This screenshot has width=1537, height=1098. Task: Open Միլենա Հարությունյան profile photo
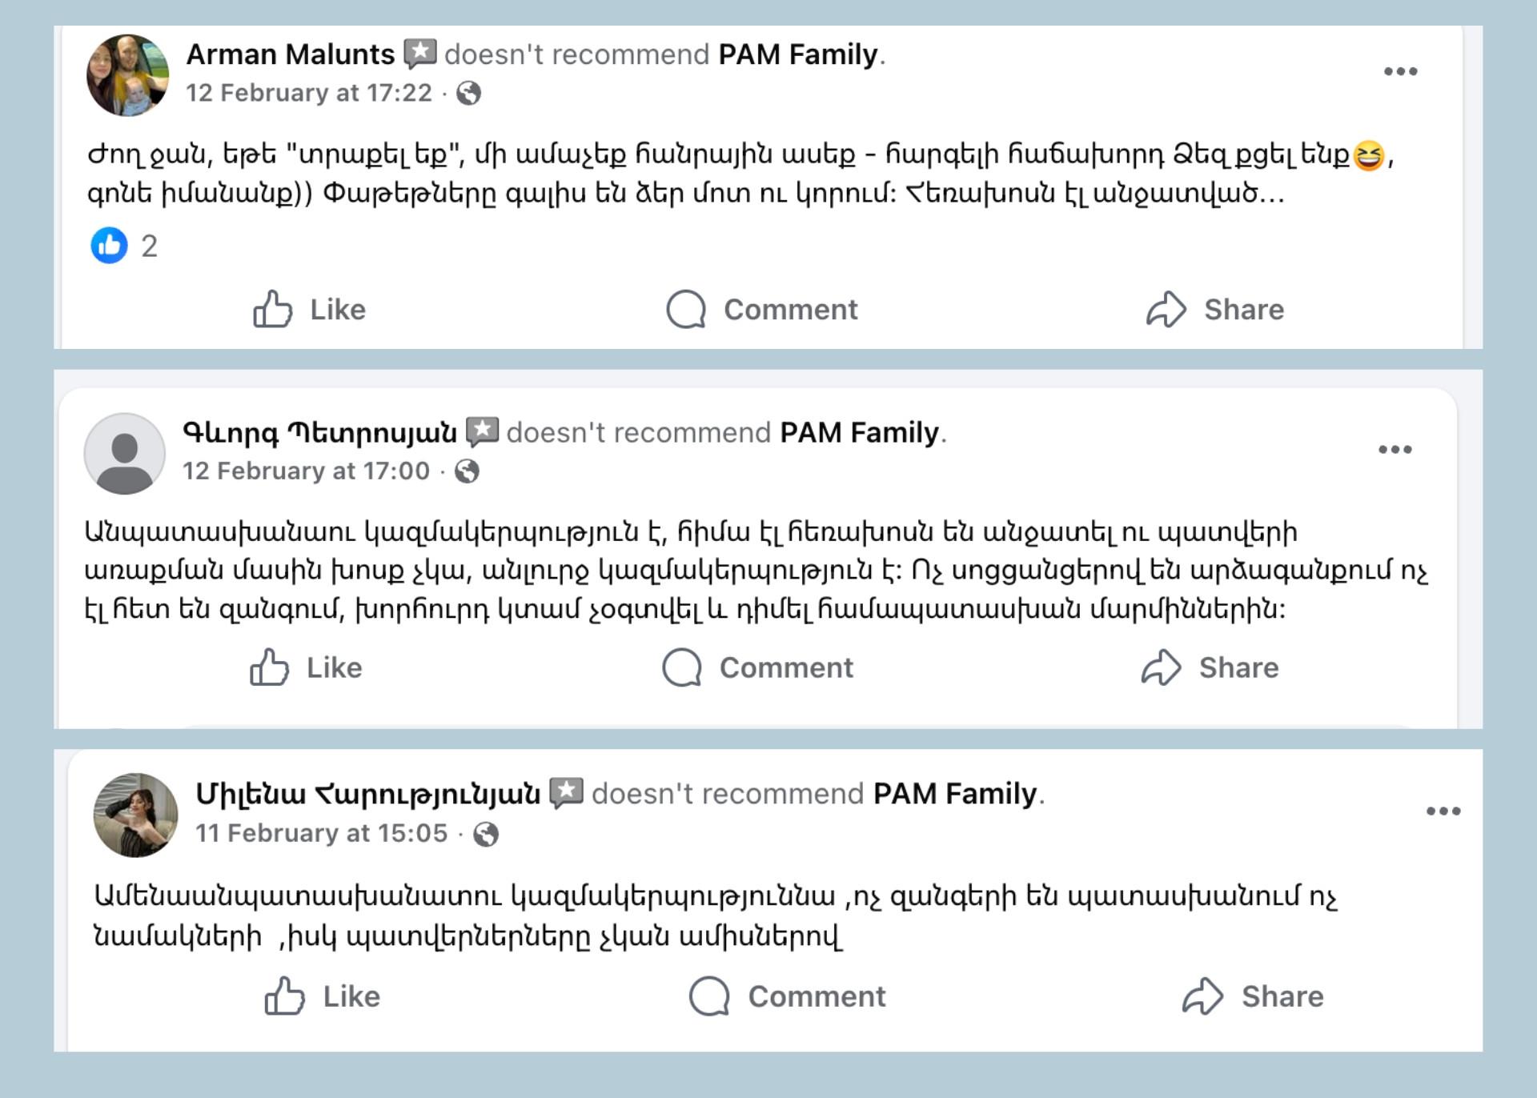pos(135,815)
